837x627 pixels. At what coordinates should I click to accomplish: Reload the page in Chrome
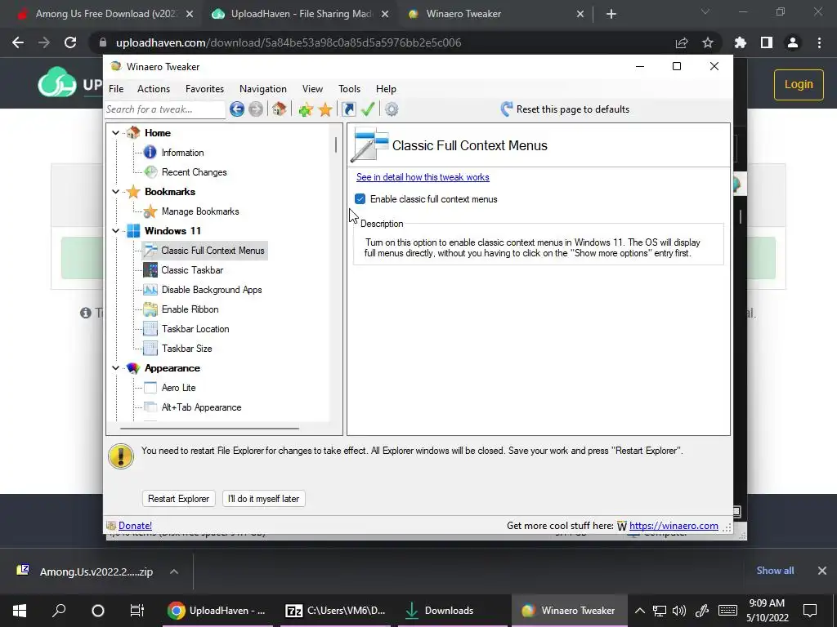coord(70,42)
